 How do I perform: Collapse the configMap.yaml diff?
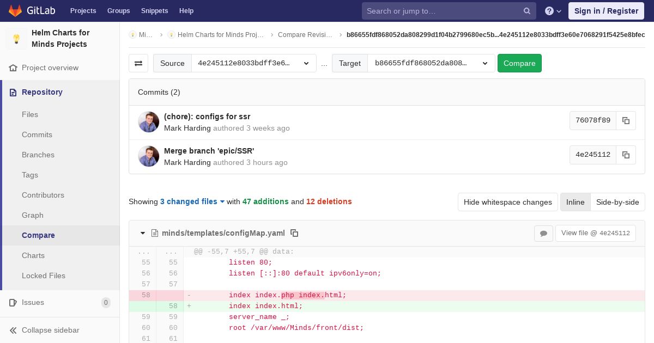143,233
